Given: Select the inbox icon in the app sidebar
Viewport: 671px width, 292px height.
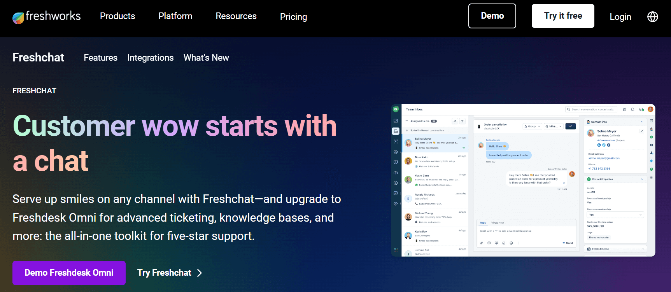Looking at the screenshot, I should pos(396,131).
